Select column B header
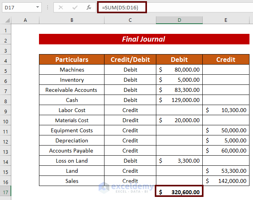This screenshot has width=253, height=200. pyautogui.click(x=72, y=20)
